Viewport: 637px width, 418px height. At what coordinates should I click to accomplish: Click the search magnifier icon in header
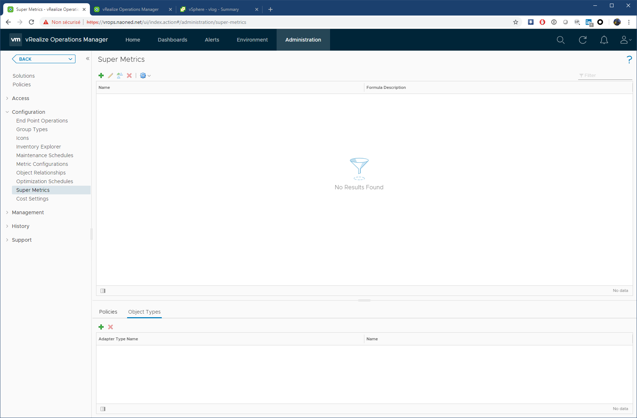click(560, 40)
